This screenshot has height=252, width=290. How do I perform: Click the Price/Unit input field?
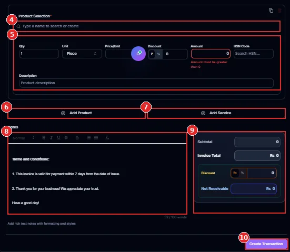(x=118, y=54)
